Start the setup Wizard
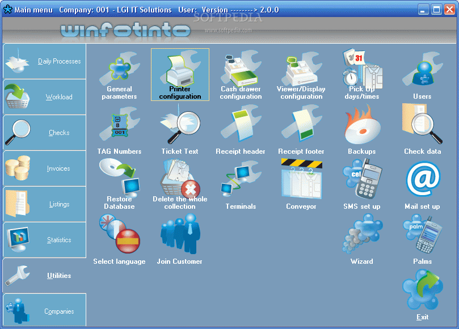The image size is (459, 329). 362,240
